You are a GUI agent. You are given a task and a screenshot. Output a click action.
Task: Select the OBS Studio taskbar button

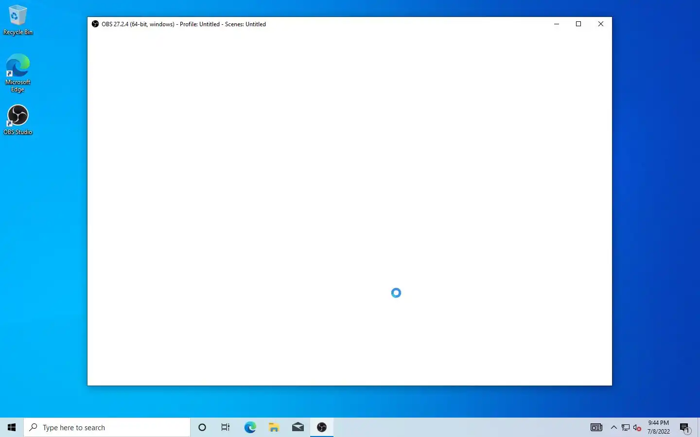(x=322, y=427)
